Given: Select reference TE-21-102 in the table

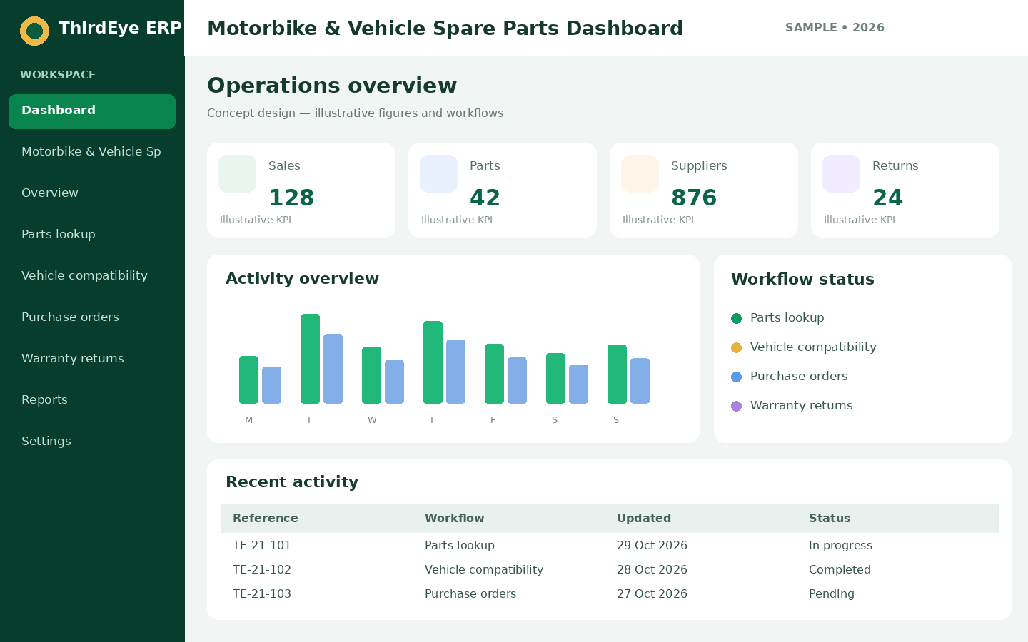Looking at the screenshot, I should coord(262,570).
